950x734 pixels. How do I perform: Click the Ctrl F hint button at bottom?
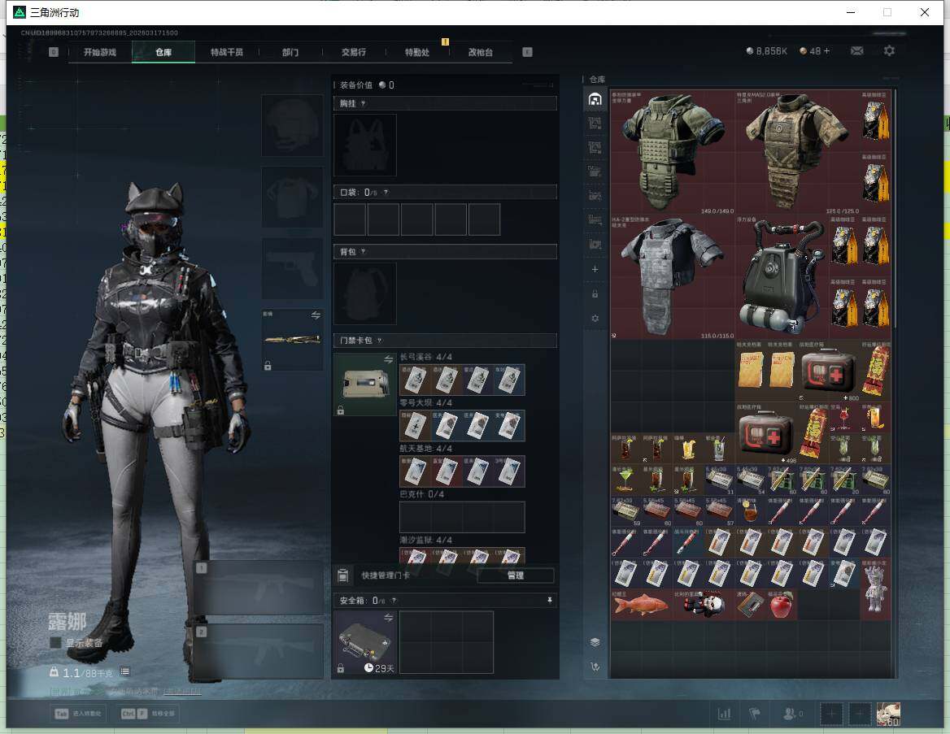[148, 714]
